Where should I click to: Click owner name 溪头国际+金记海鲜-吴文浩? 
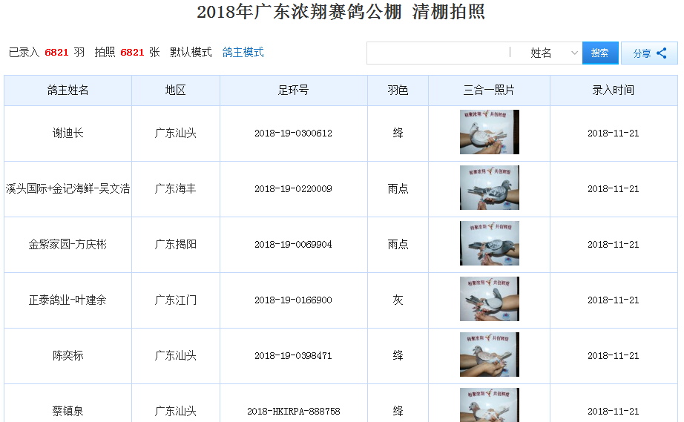[68, 189]
